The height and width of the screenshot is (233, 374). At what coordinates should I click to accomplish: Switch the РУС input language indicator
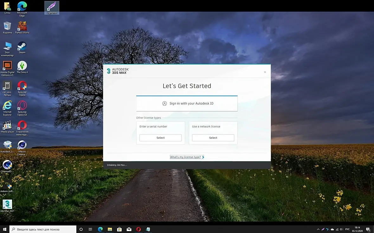pos(347,230)
